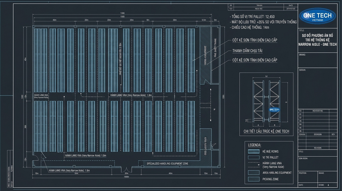
Task: Click the 'VỊ TRÍ PALLET' legend label
Action: pos(271,157)
